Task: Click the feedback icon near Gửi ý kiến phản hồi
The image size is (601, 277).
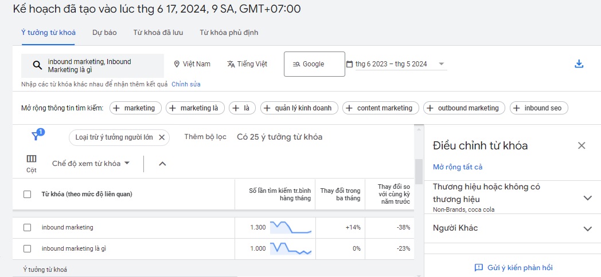Action: pos(478,267)
